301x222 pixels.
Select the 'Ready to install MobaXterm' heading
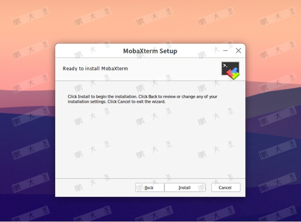pos(95,69)
